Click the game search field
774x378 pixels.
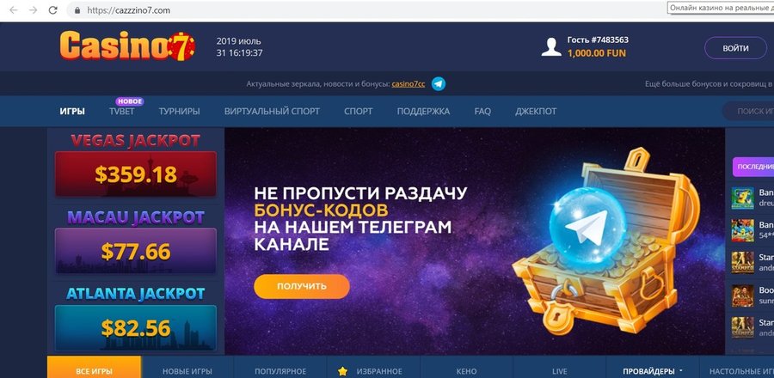(749, 112)
